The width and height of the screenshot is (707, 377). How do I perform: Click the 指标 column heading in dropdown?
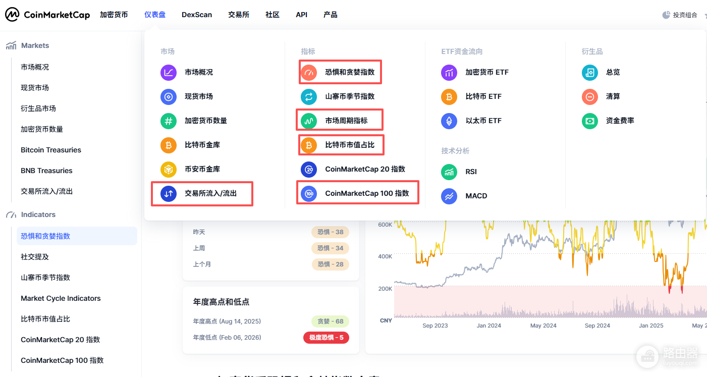coord(308,51)
